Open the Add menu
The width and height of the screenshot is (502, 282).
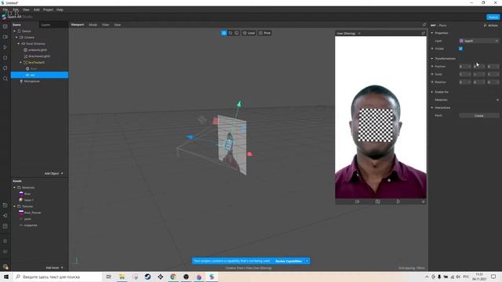pyautogui.click(x=37, y=9)
